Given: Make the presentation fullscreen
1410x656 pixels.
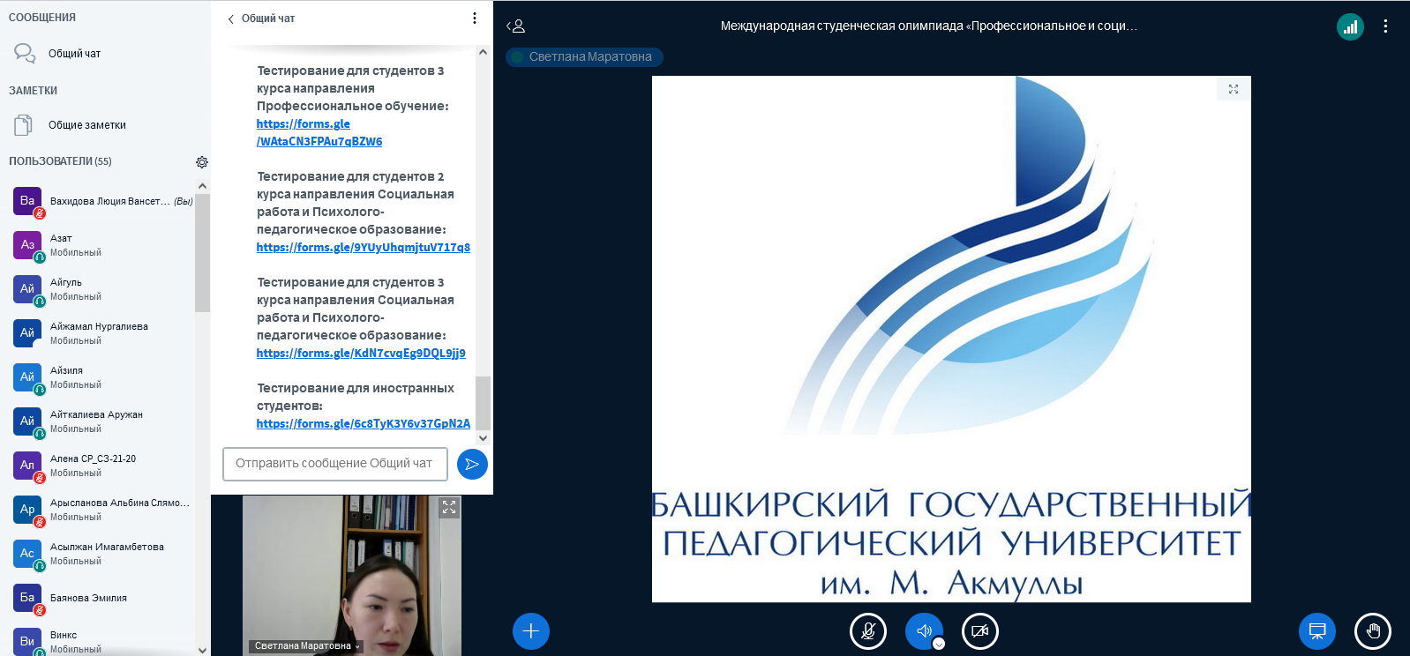Looking at the screenshot, I should [x=1234, y=89].
